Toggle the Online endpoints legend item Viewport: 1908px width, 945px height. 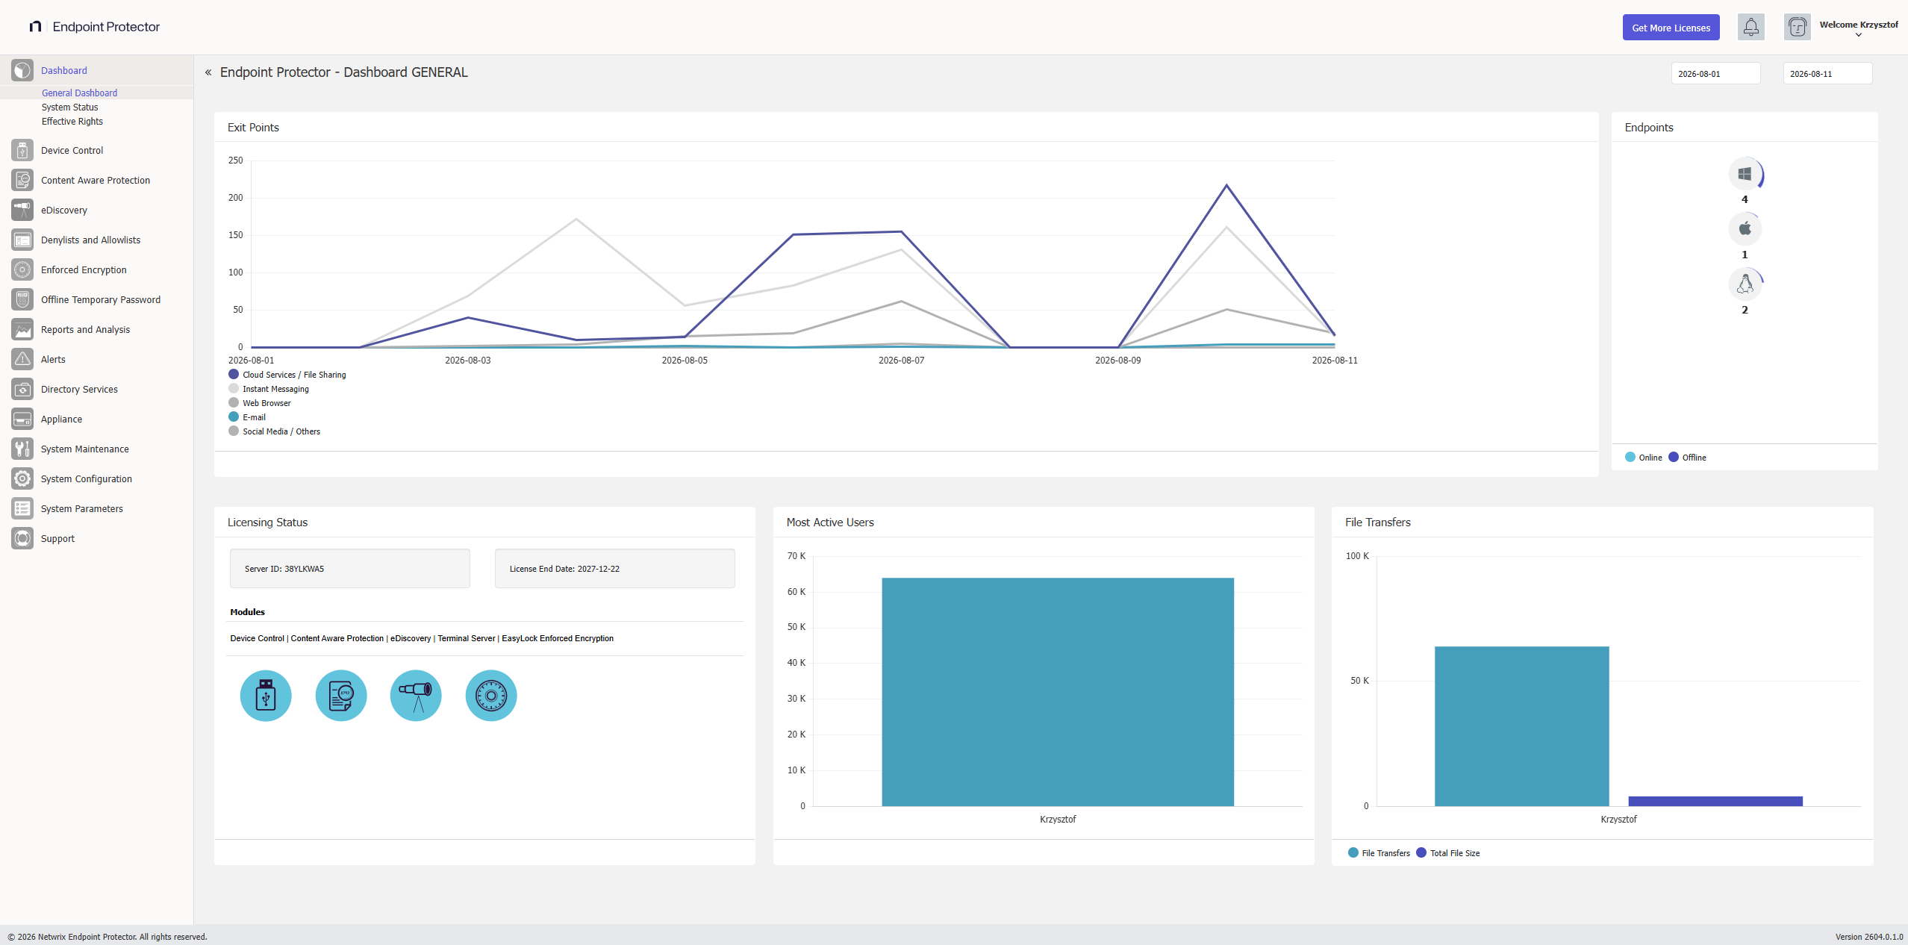1644,458
